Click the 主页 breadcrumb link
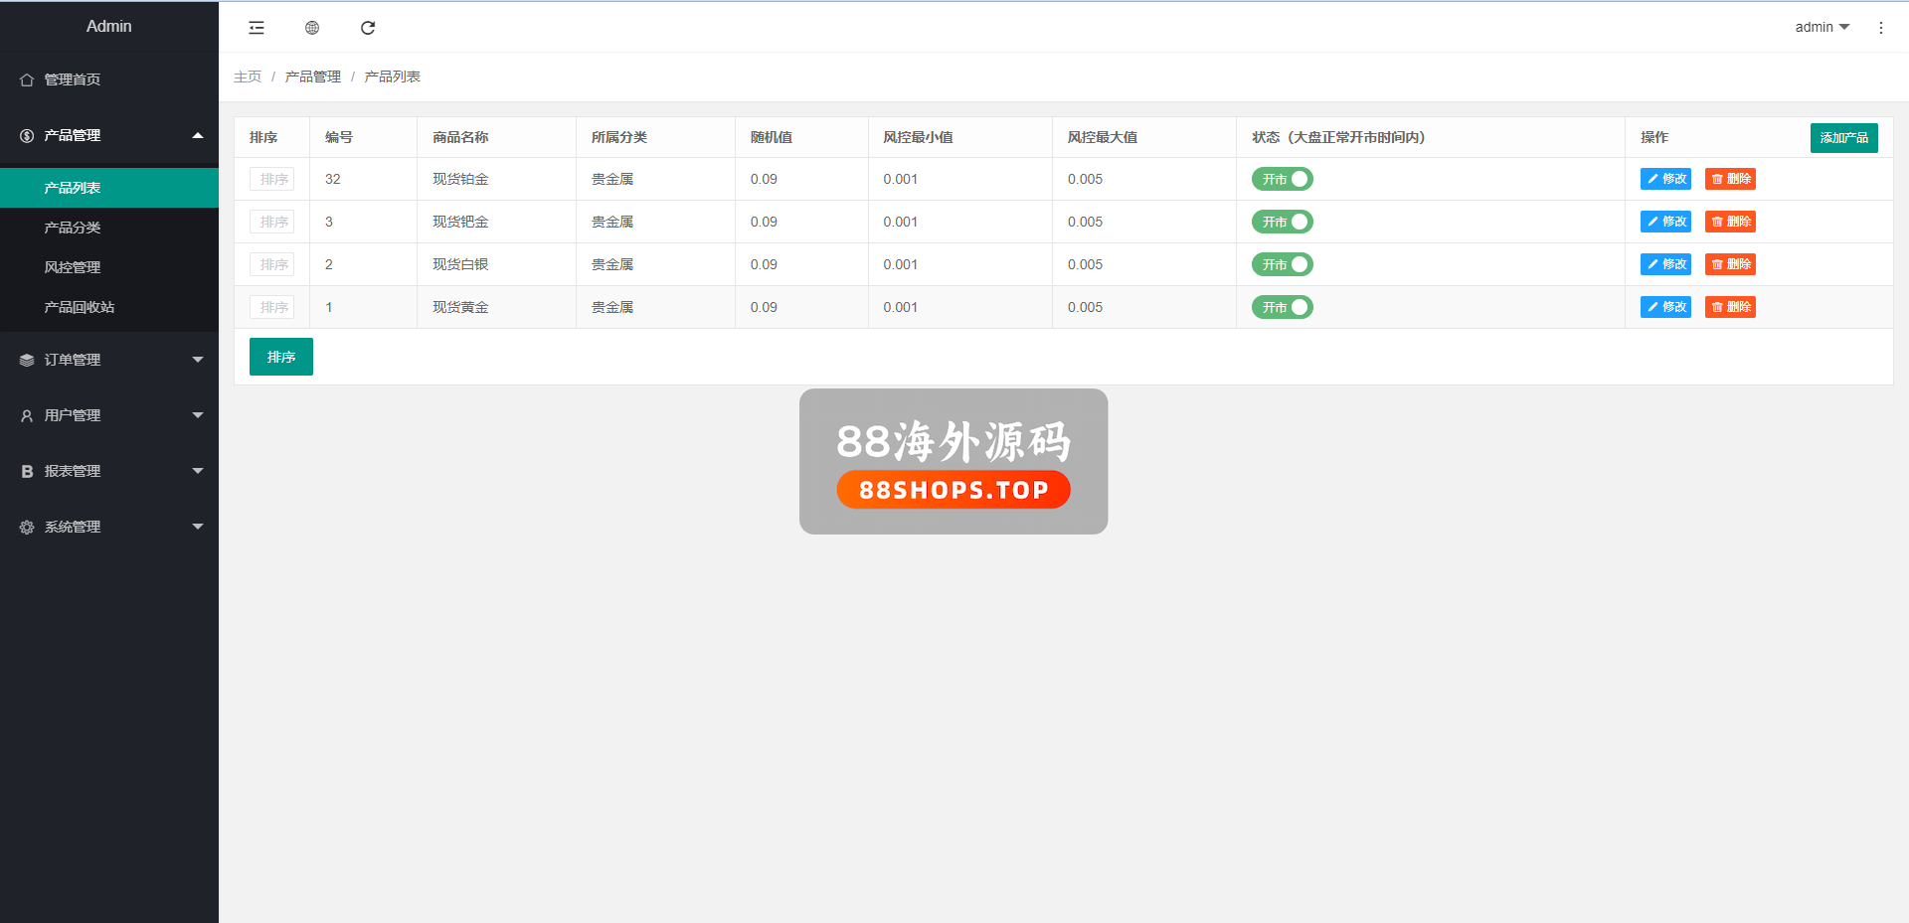Screen dimensions: 1909x923 coord(248,77)
